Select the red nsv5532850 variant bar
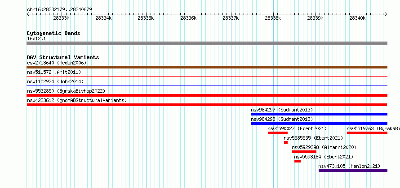Image resolution: width=400 pixels, height=188 pixels. tap(207, 95)
